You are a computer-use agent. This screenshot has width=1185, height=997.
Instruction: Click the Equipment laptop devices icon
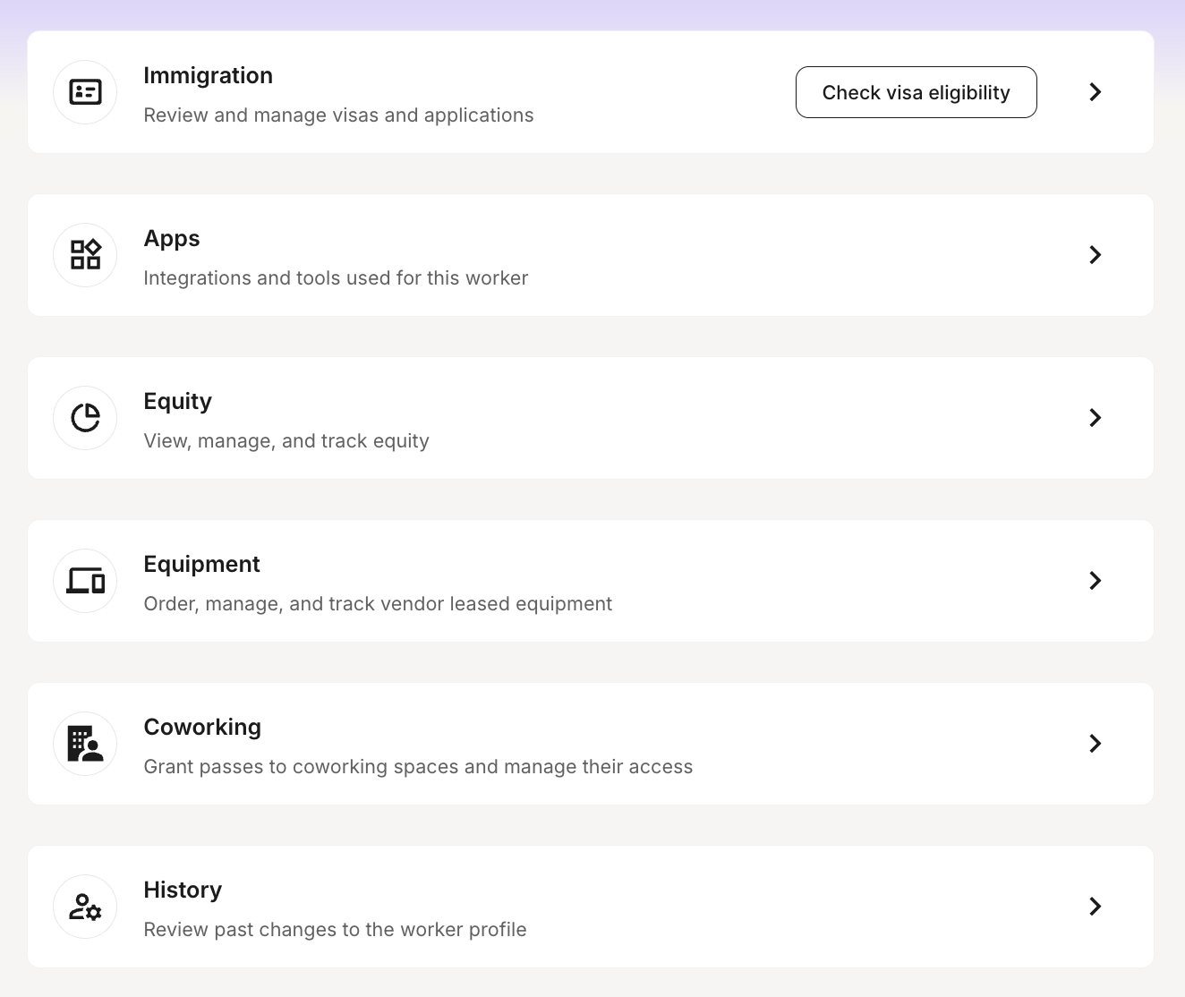click(86, 581)
